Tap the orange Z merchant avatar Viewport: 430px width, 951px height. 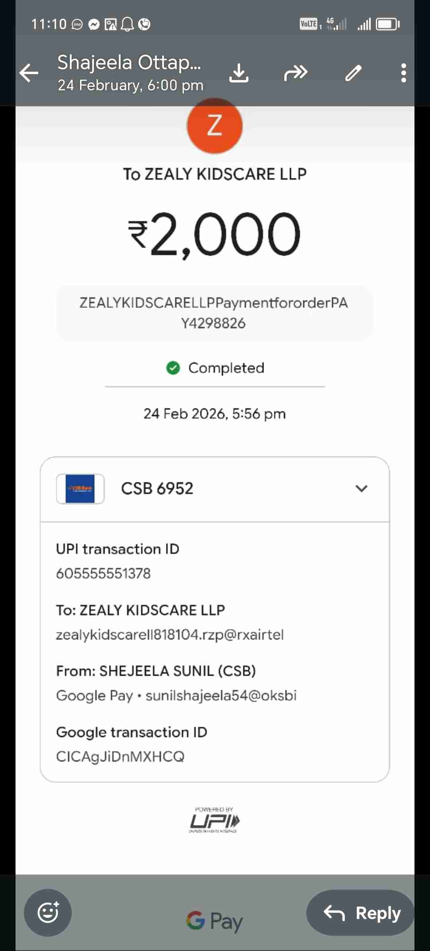pyautogui.click(x=215, y=125)
